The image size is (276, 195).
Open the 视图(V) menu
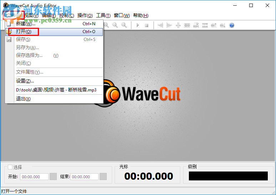31,15
